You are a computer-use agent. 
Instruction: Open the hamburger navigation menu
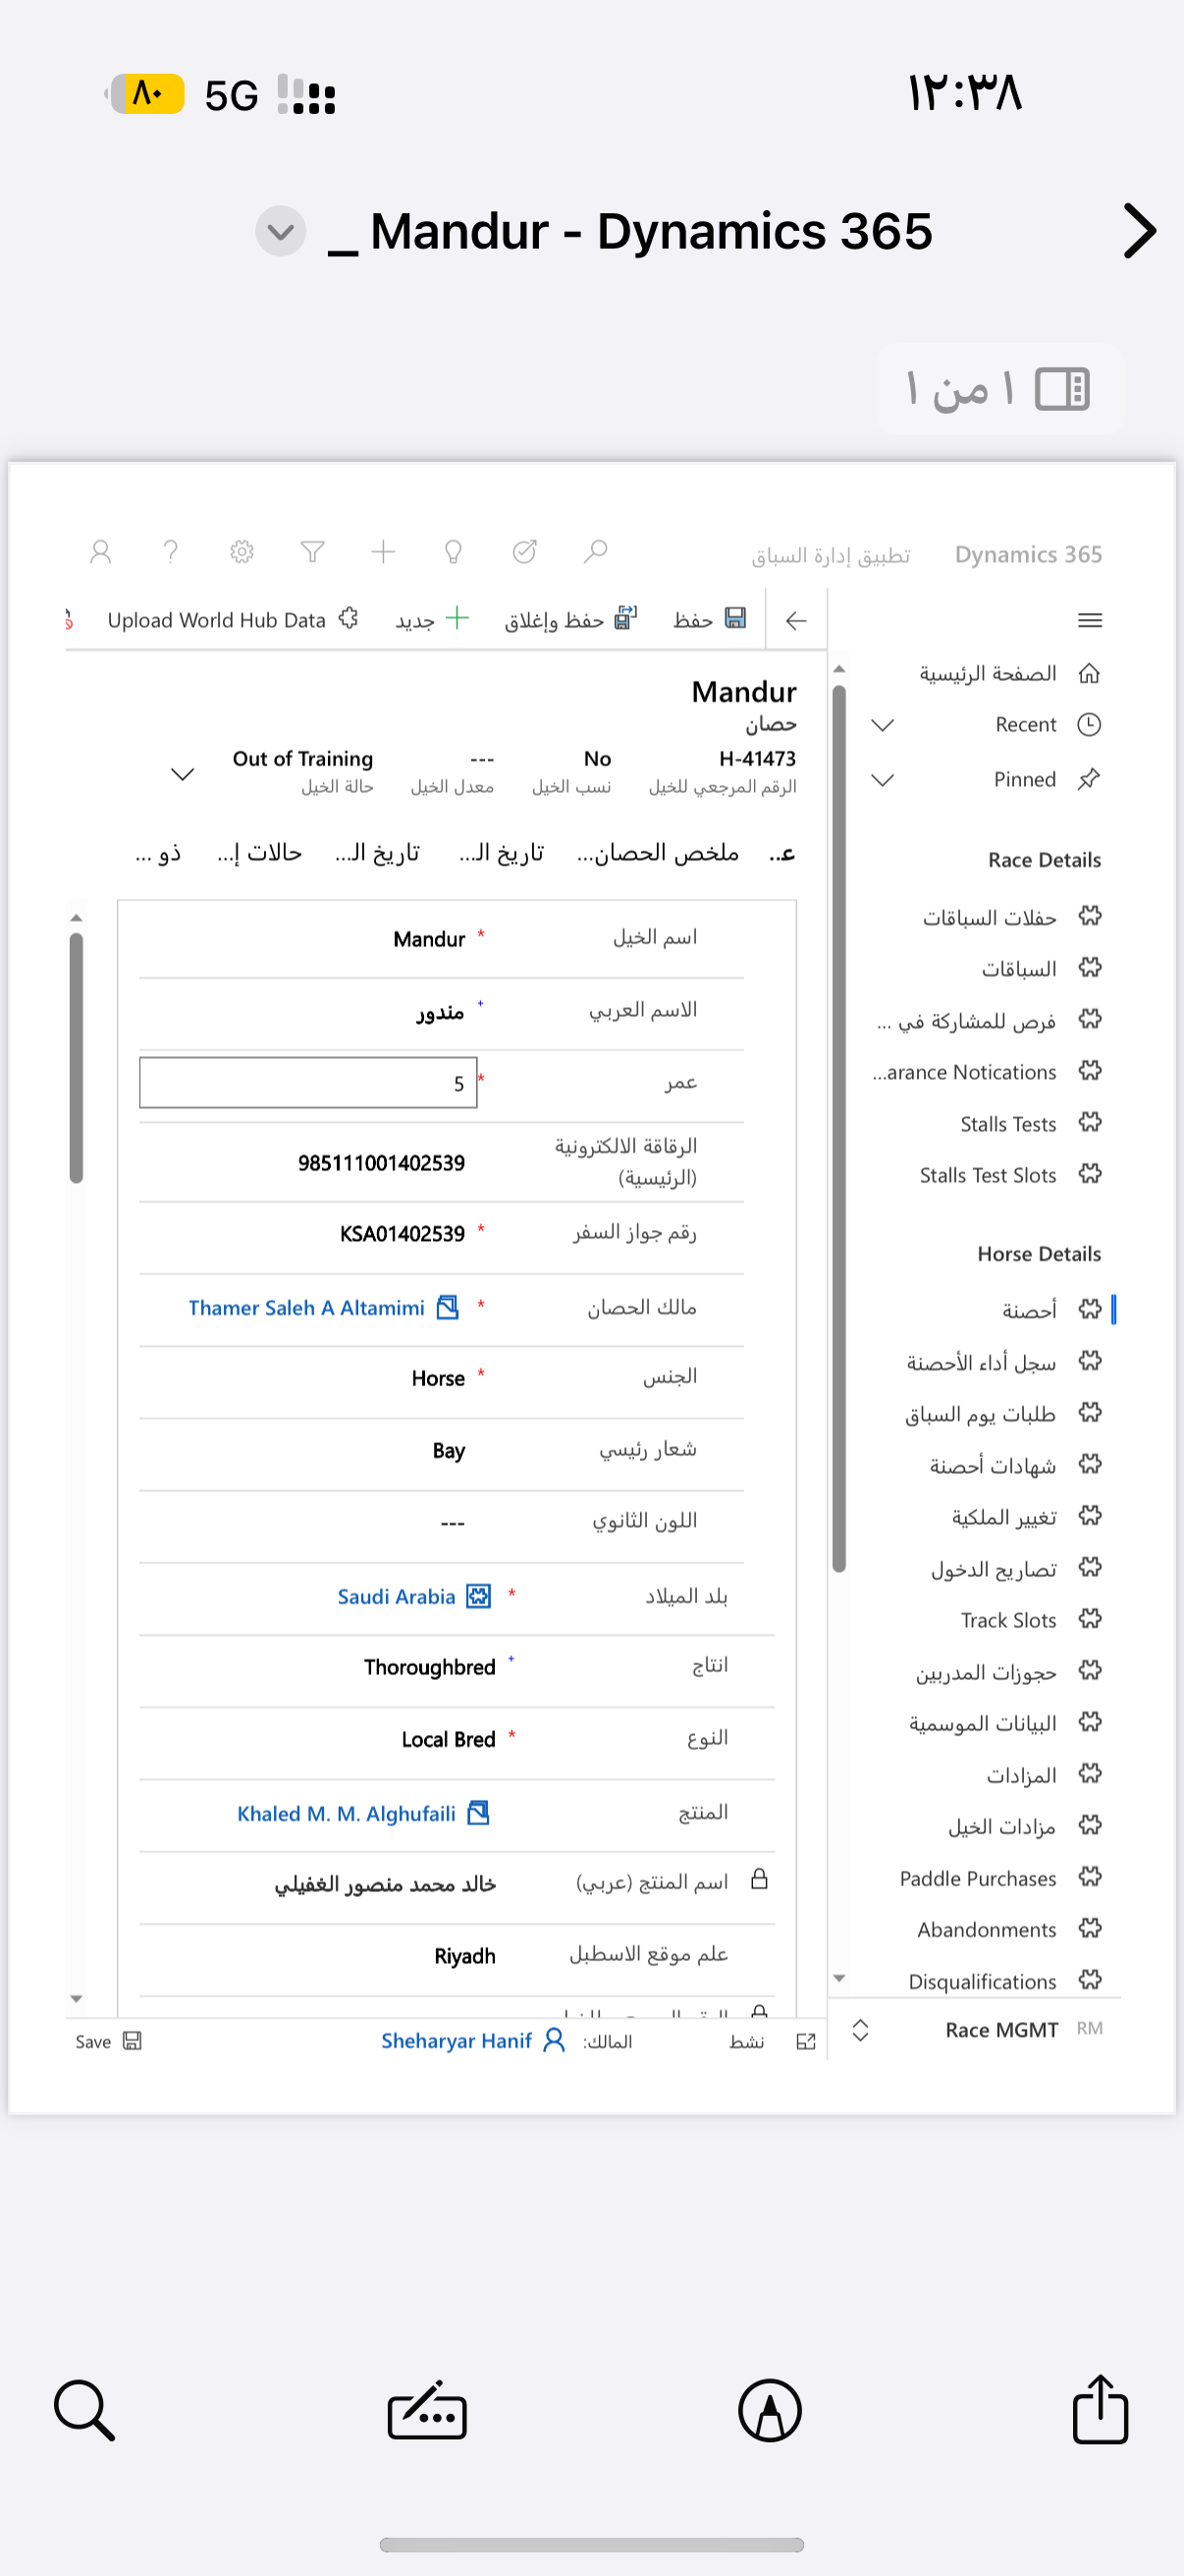click(x=1090, y=620)
